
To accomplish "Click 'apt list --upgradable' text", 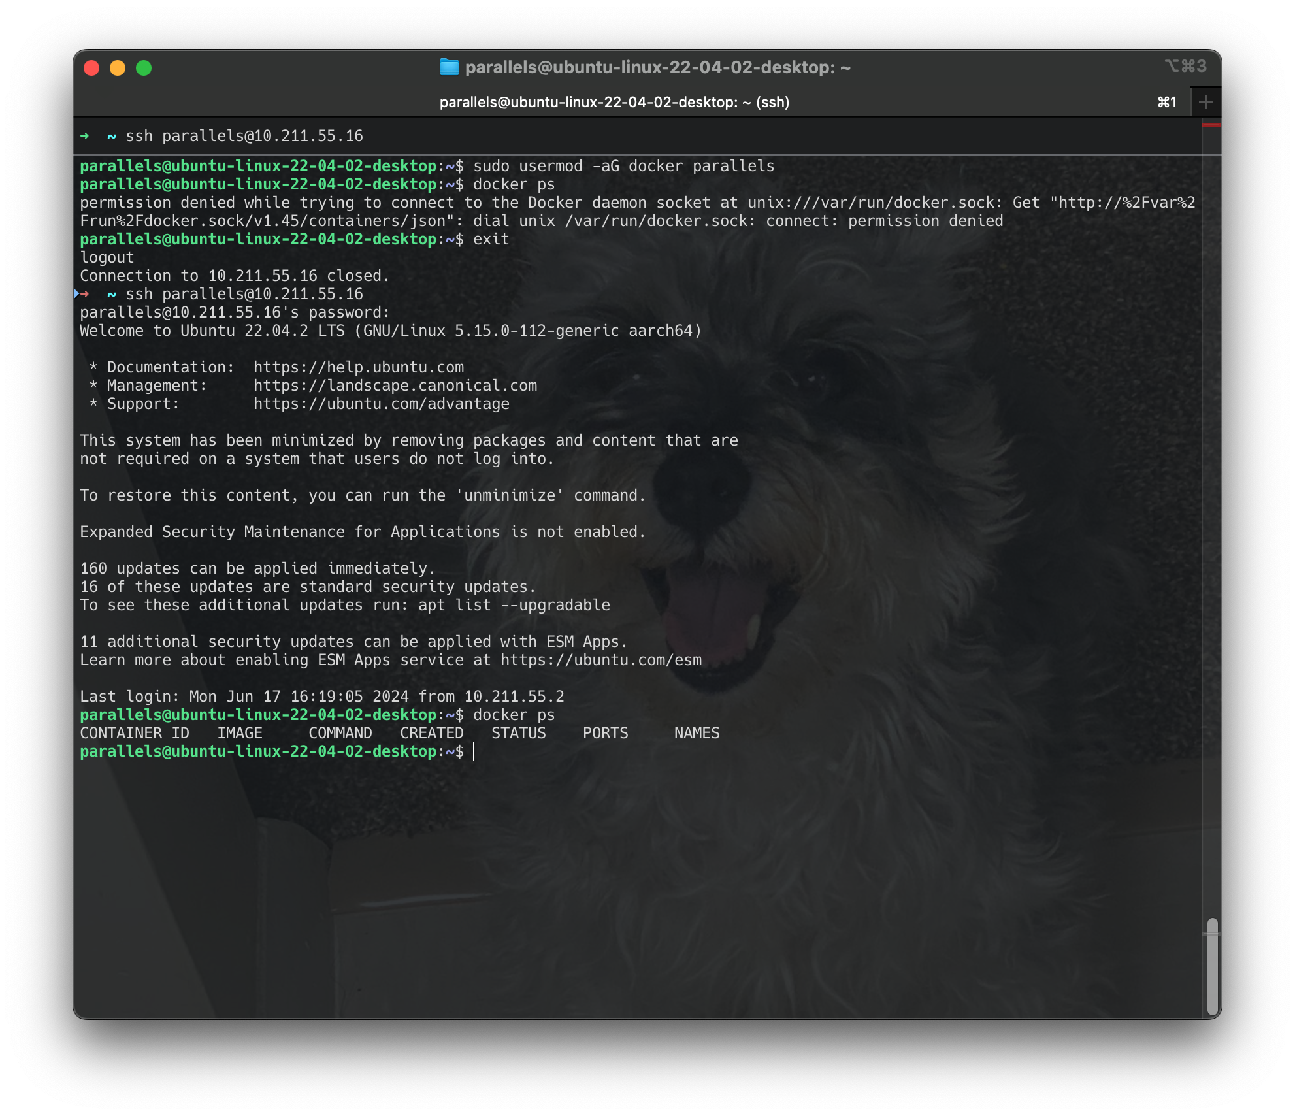I will pyautogui.click(x=514, y=605).
